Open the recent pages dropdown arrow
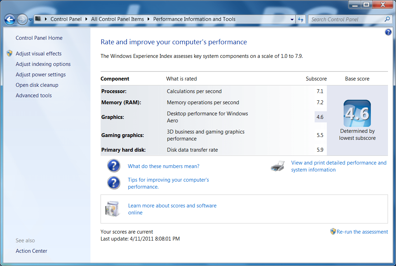The image size is (396, 266). (x=31, y=20)
